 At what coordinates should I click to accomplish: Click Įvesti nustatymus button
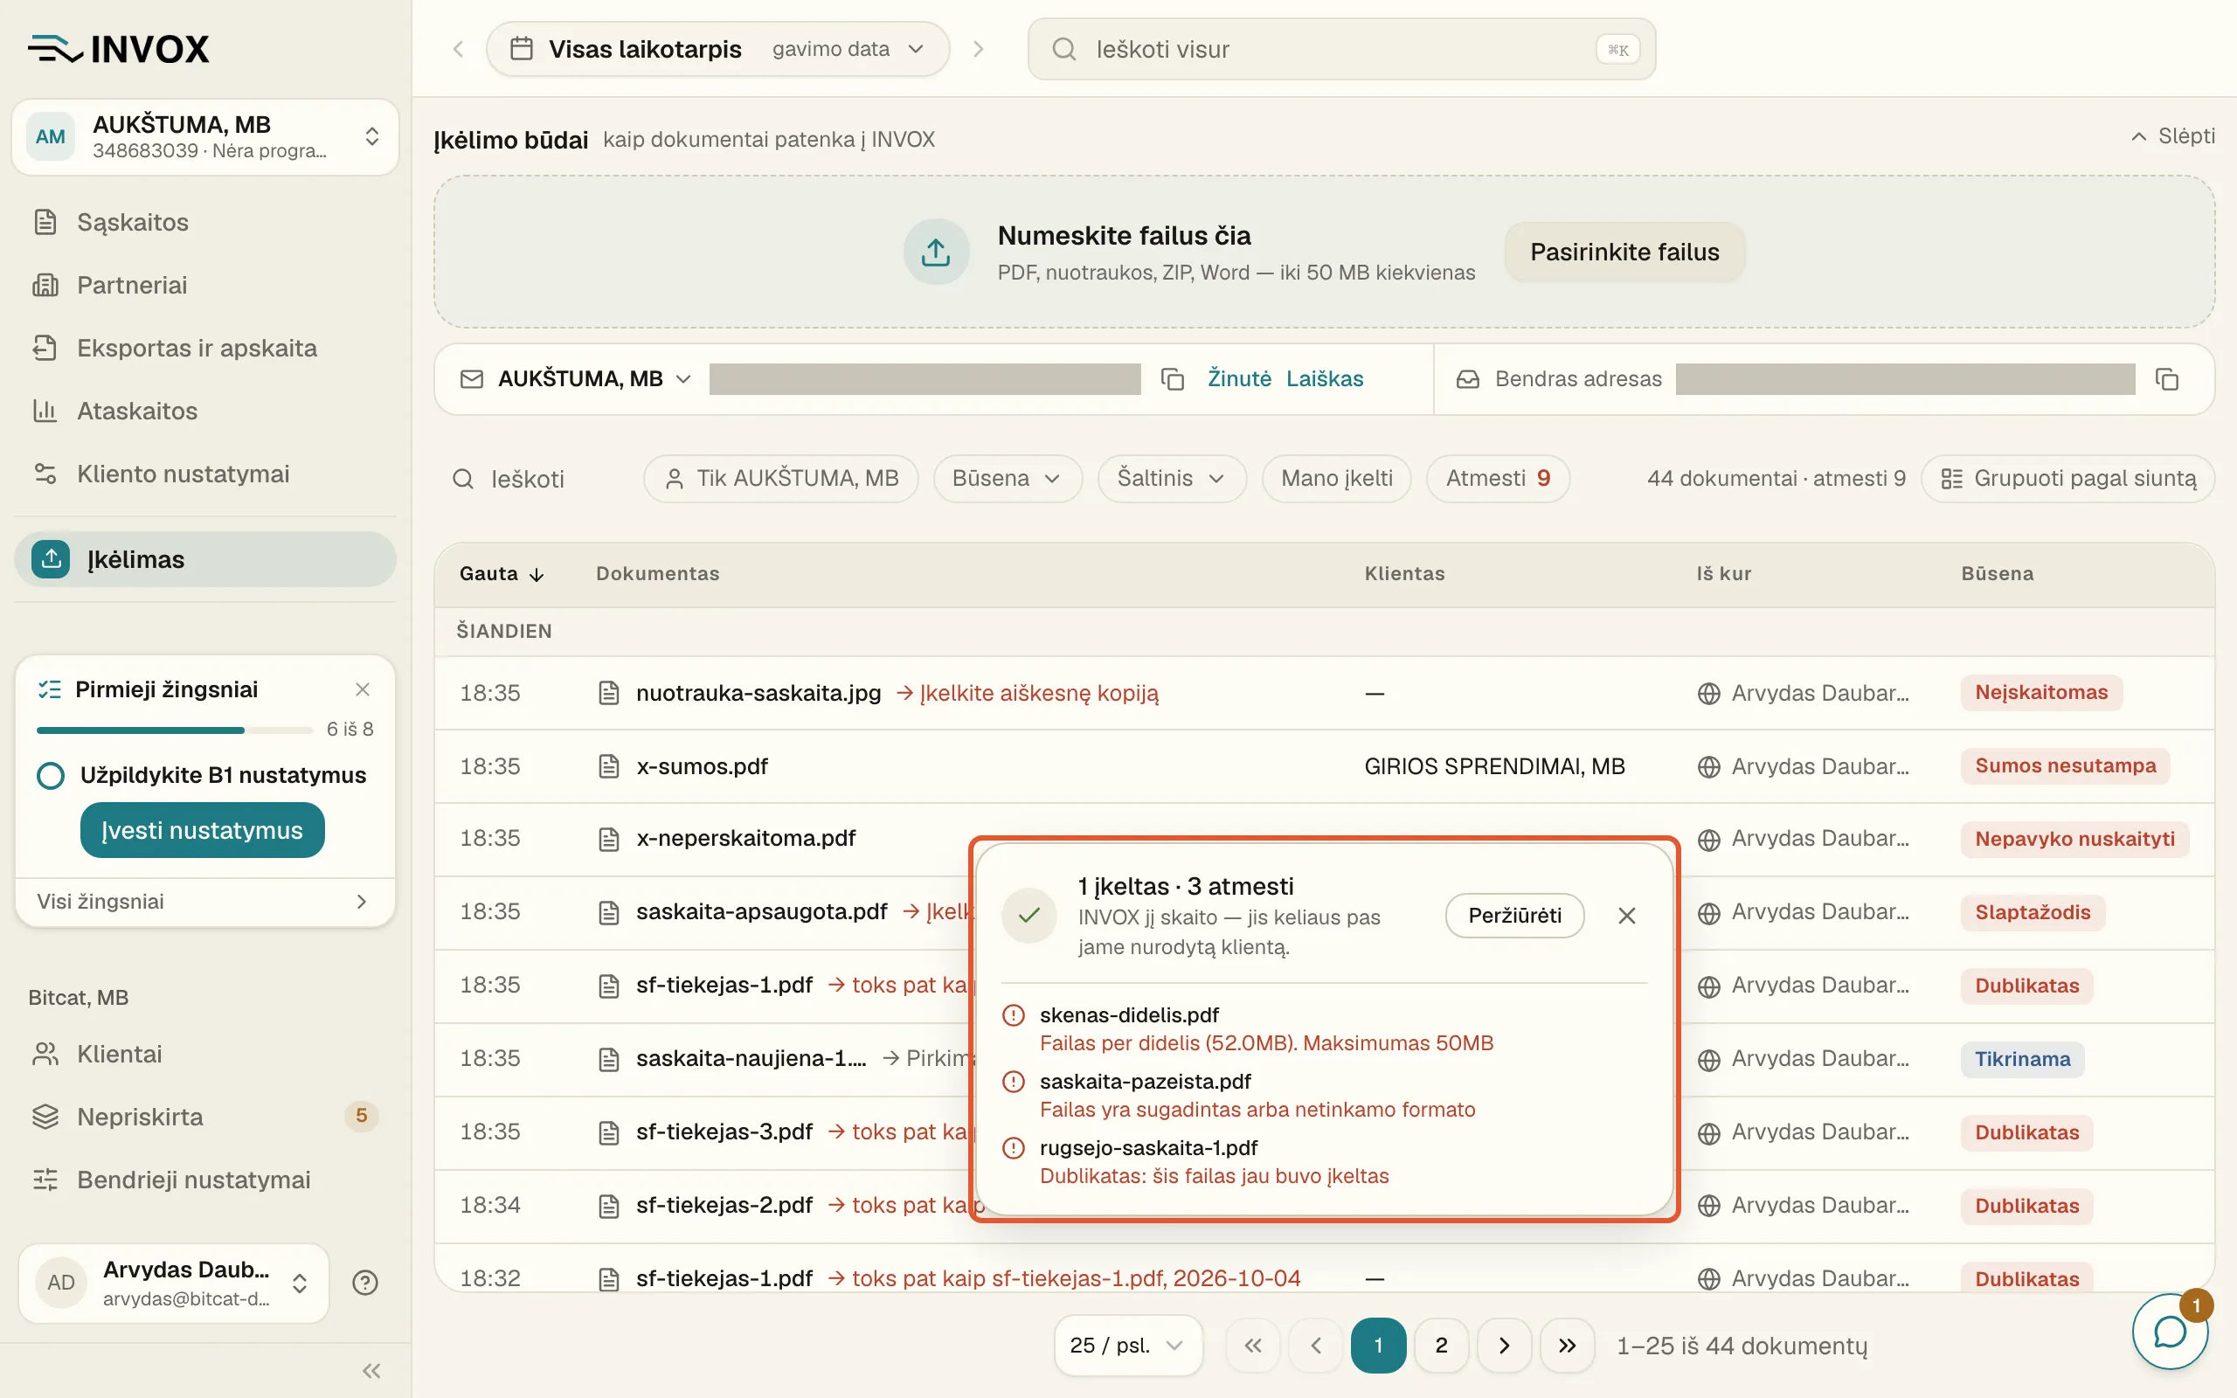(x=203, y=830)
